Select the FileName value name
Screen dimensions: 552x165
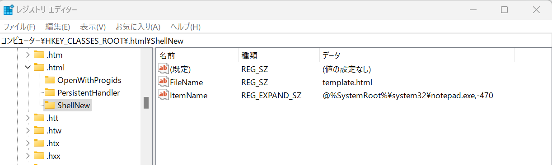[x=187, y=82]
